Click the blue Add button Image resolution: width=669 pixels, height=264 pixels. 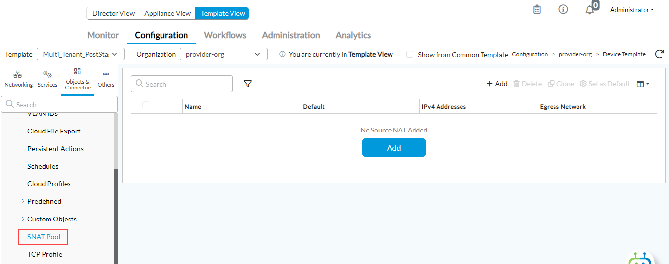click(393, 148)
